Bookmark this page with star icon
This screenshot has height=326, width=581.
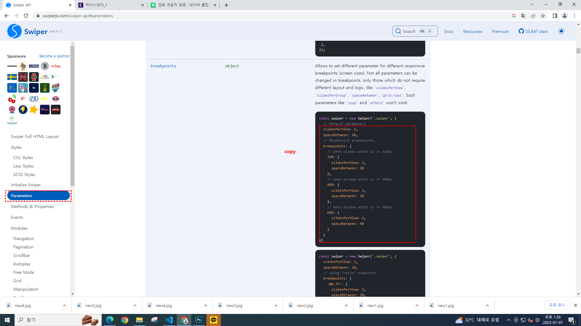pos(543,16)
